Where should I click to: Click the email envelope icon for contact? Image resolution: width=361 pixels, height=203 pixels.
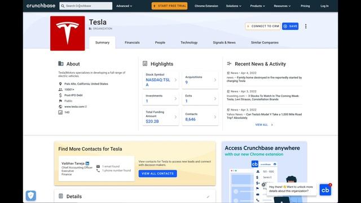pyautogui.click(x=98, y=166)
